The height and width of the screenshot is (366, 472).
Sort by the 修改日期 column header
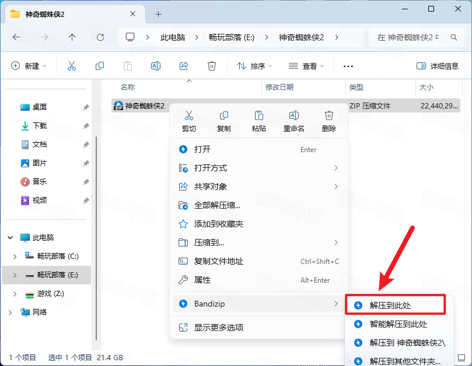[x=279, y=87]
